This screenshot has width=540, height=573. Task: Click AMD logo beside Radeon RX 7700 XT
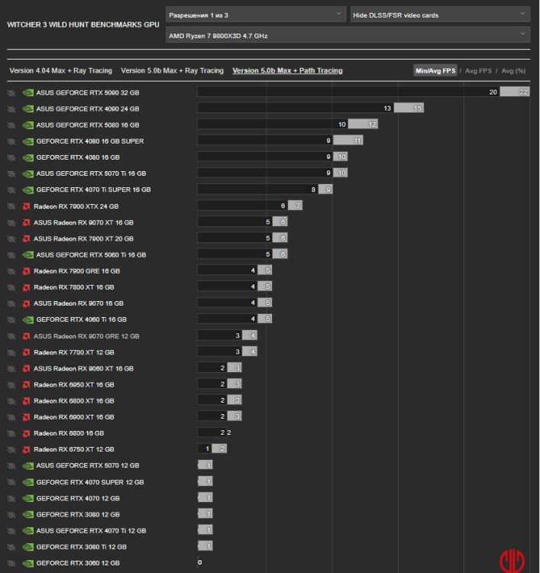coord(26,352)
